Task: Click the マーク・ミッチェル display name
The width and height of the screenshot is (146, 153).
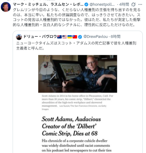Action: (x=48, y=4)
